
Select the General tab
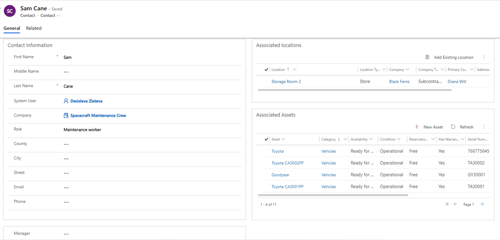coord(12,29)
